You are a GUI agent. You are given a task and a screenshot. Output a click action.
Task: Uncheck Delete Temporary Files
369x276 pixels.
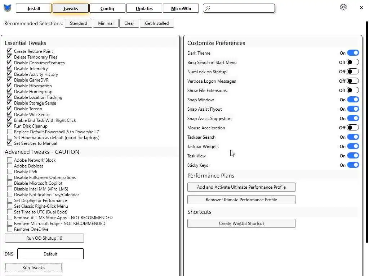(x=10, y=57)
